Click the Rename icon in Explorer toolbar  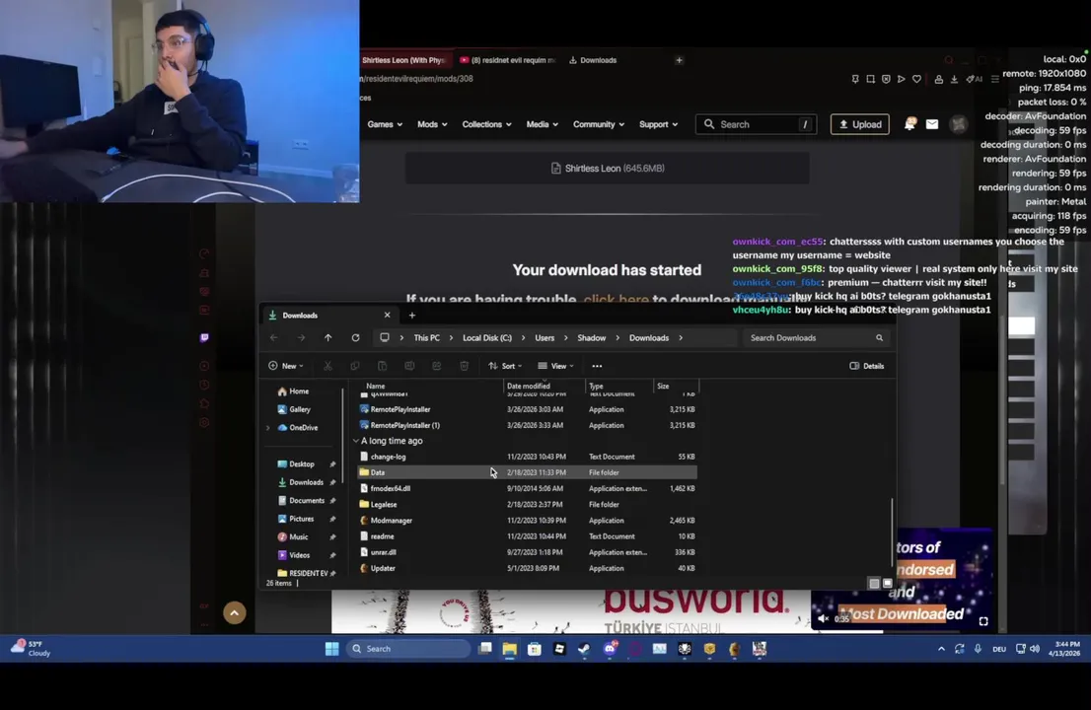[409, 366]
